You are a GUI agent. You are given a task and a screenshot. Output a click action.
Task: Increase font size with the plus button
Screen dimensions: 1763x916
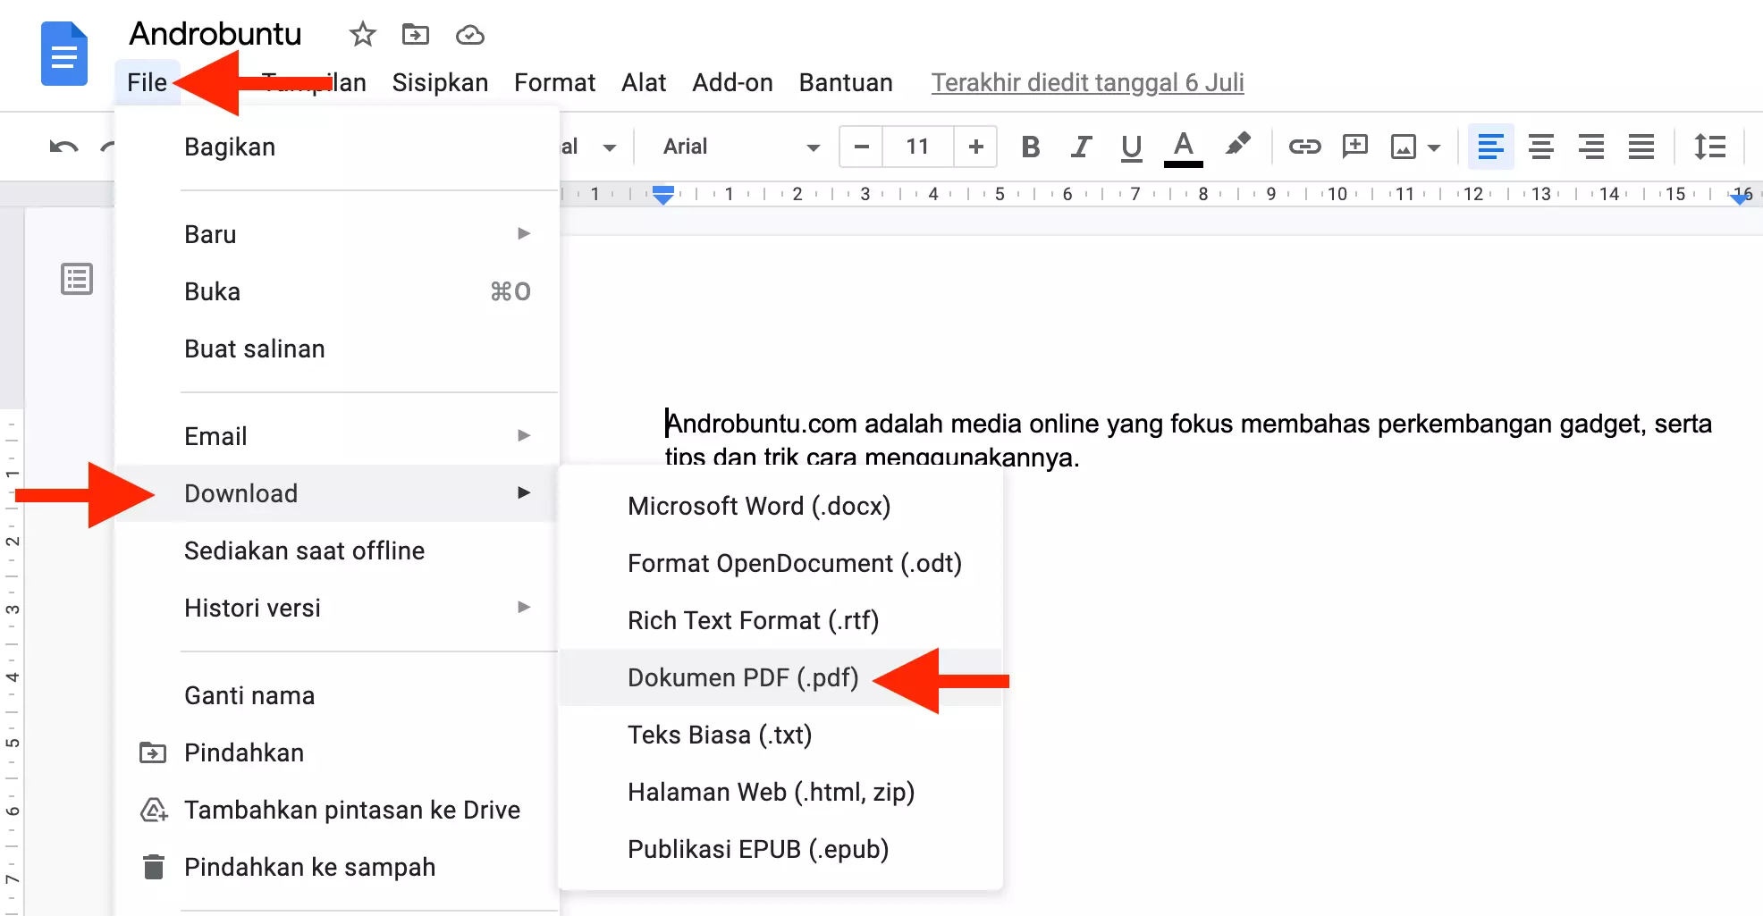975,147
